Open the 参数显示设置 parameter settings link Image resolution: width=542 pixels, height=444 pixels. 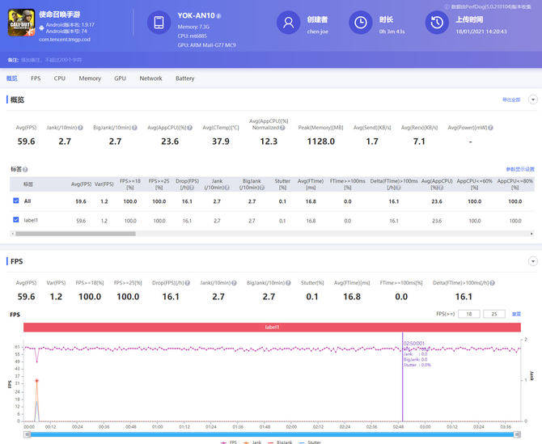520,169
